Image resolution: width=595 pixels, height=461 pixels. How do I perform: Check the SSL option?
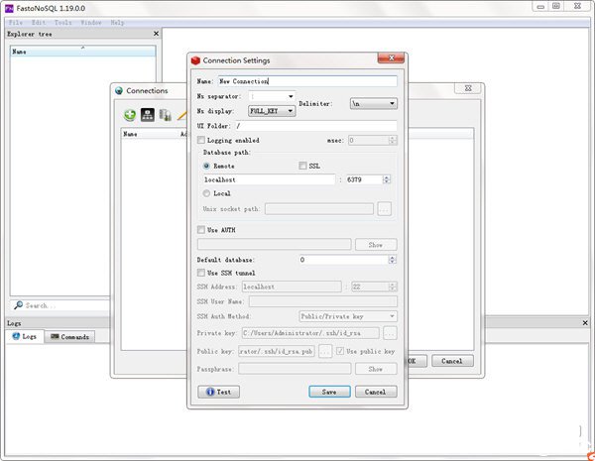[302, 166]
